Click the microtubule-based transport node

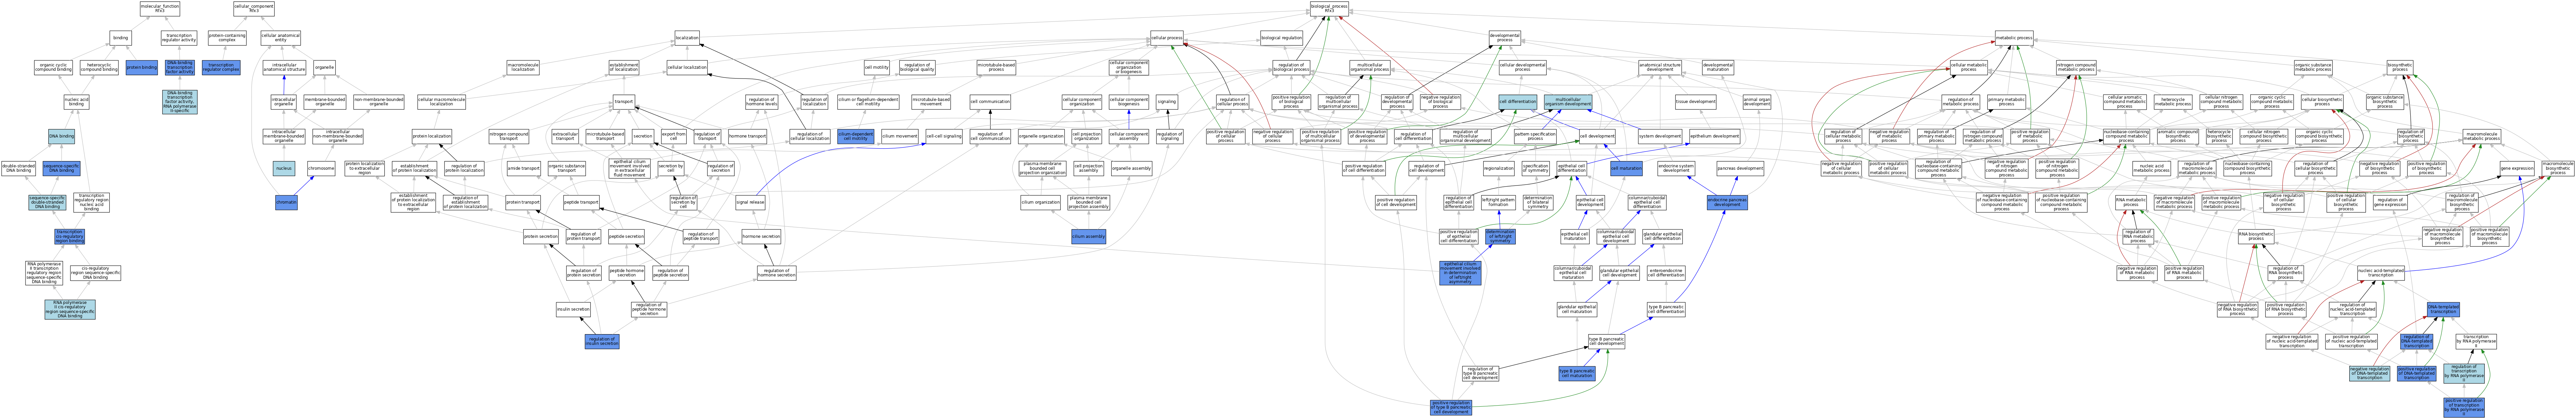click(x=605, y=136)
